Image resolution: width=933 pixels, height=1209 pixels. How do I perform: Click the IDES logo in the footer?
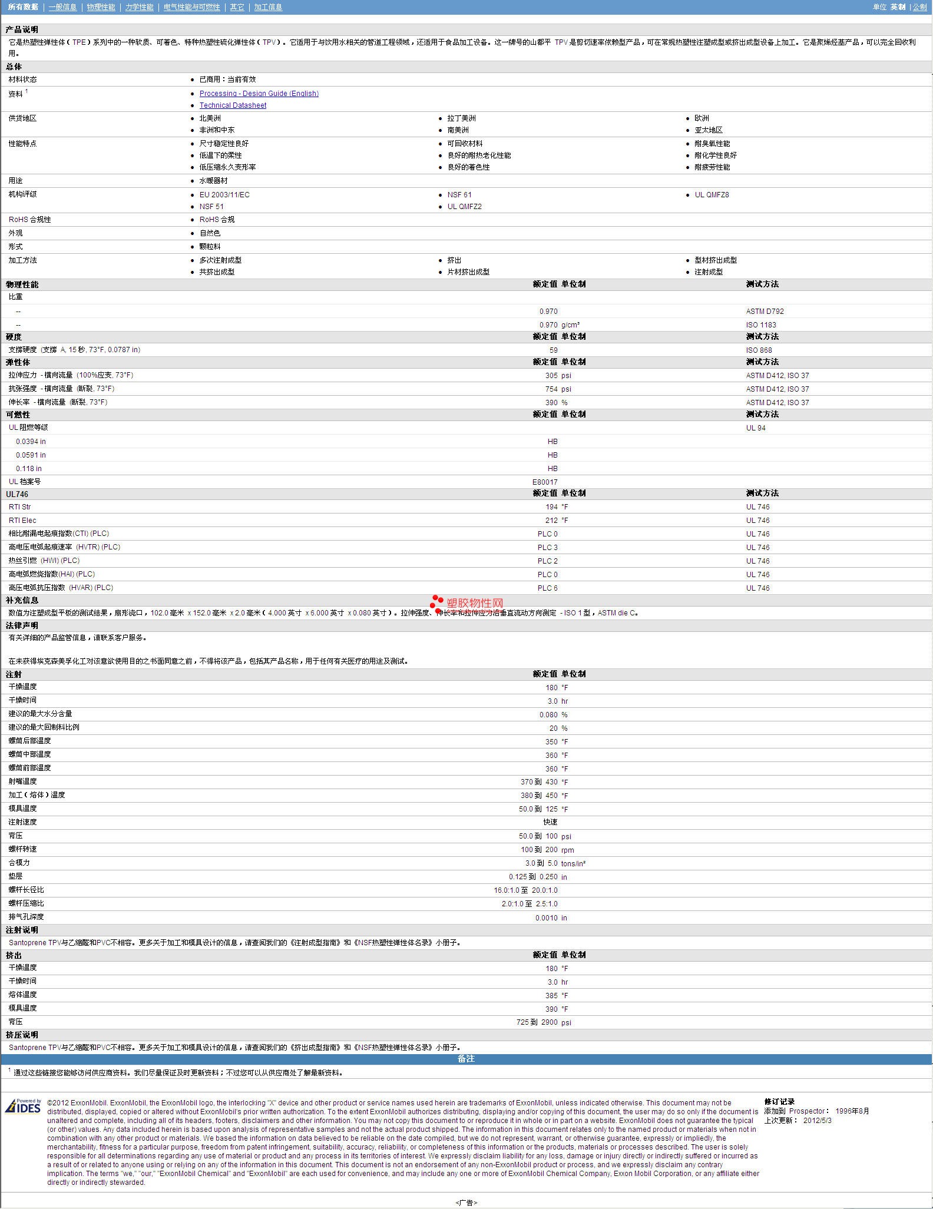click(23, 1106)
